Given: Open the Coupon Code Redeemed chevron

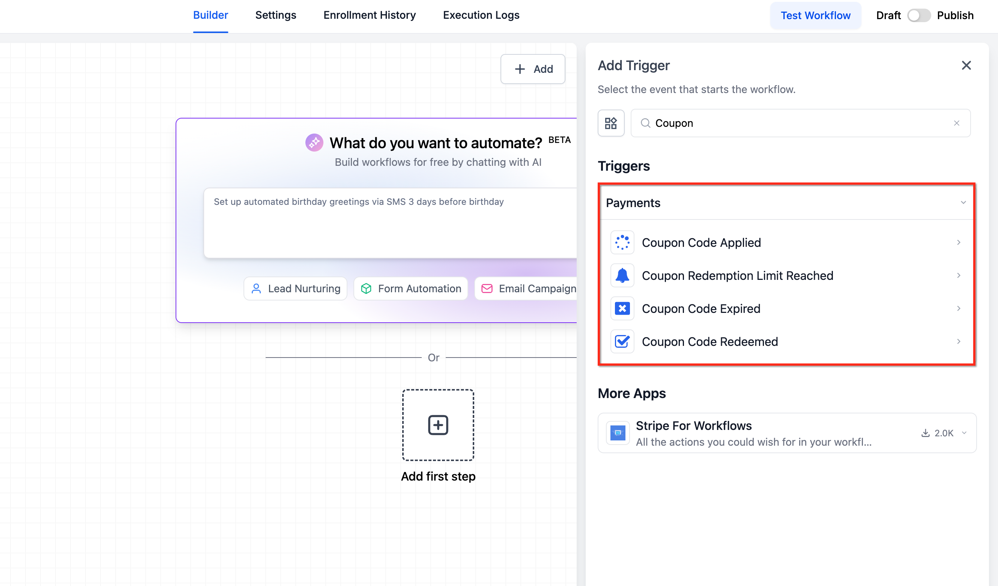Looking at the screenshot, I should tap(958, 341).
